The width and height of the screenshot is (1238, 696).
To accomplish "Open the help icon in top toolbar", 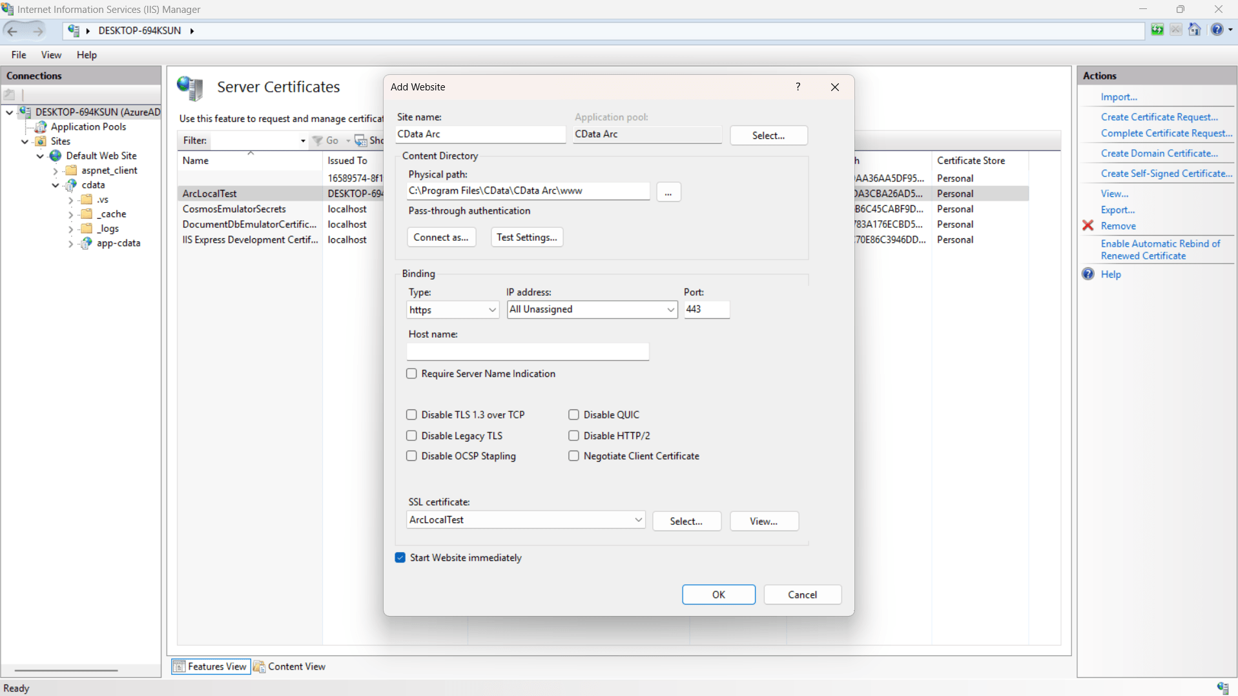I will (x=1217, y=30).
